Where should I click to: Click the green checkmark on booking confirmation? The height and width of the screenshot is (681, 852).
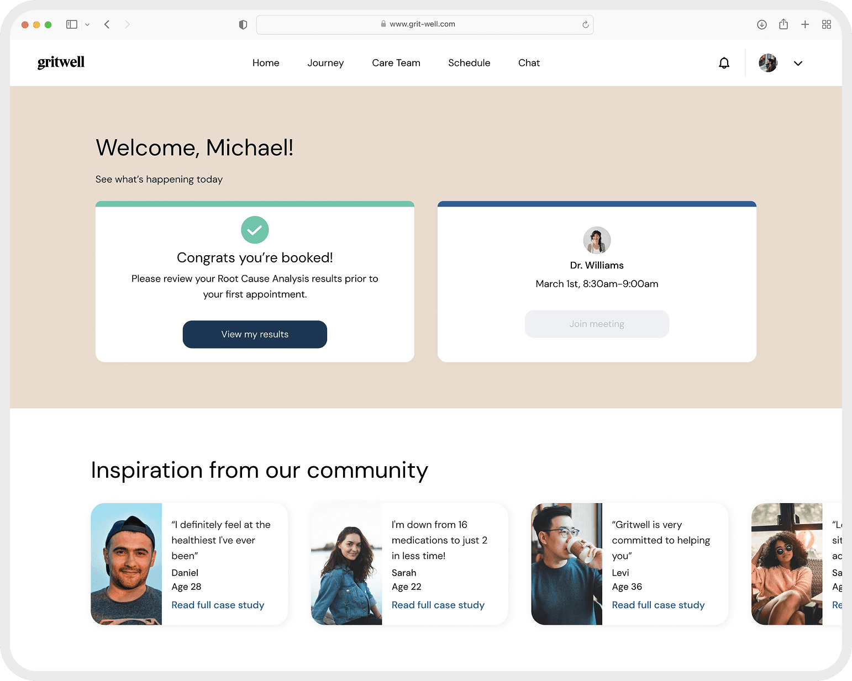click(x=255, y=230)
